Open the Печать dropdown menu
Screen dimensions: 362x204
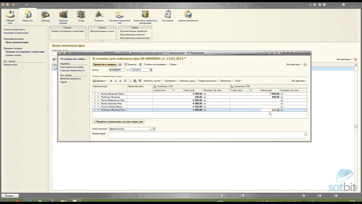[x=174, y=65]
